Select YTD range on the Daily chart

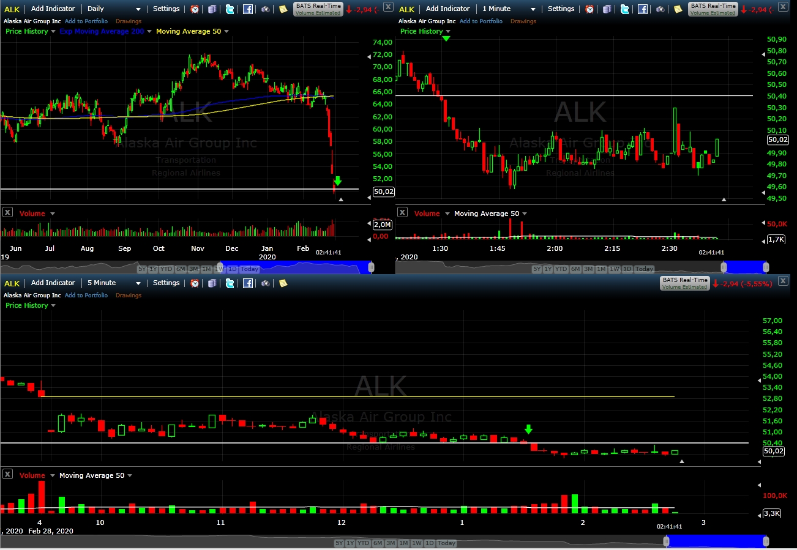pos(166,269)
